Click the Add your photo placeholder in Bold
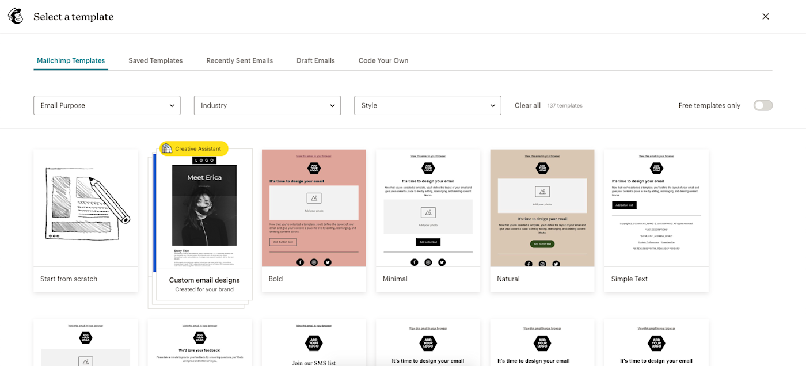806x366 pixels. [314, 203]
